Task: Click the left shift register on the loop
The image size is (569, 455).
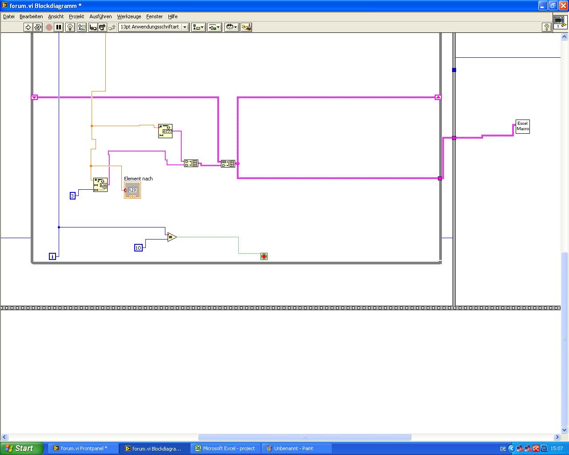Action: click(35, 97)
